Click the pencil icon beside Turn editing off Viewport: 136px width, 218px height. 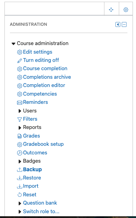coord(20,61)
